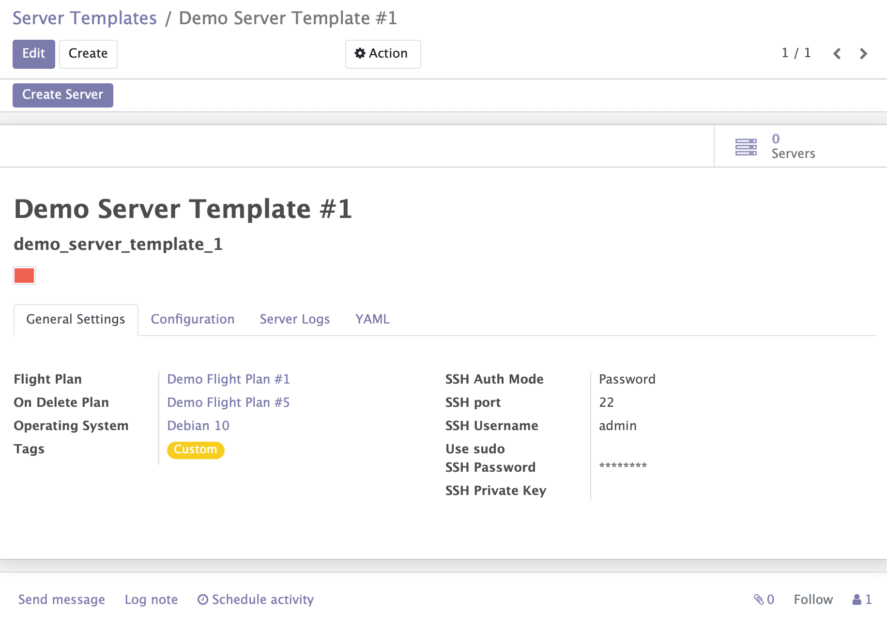Click the Custom tag
Viewport: 887px width, 618px height.
pyautogui.click(x=196, y=450)
